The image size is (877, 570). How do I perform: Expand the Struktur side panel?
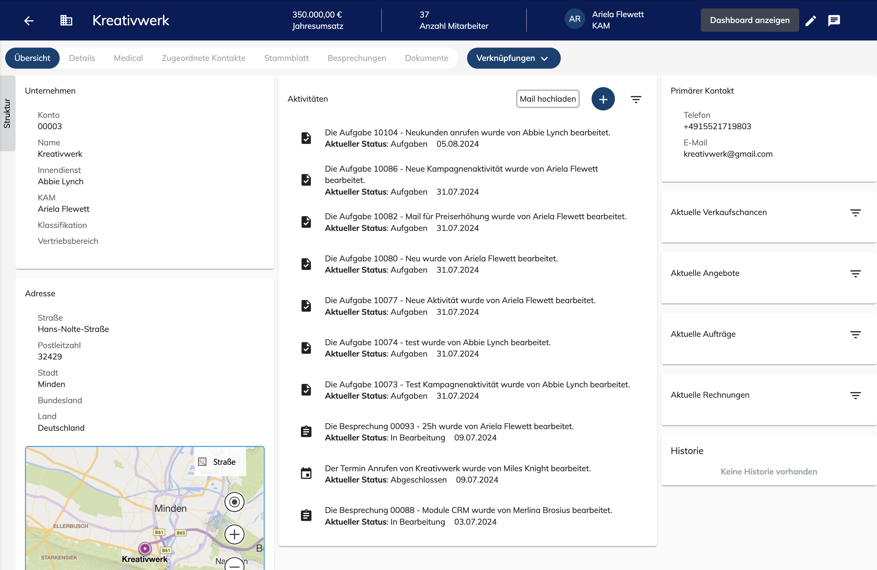tap(7, 113)
